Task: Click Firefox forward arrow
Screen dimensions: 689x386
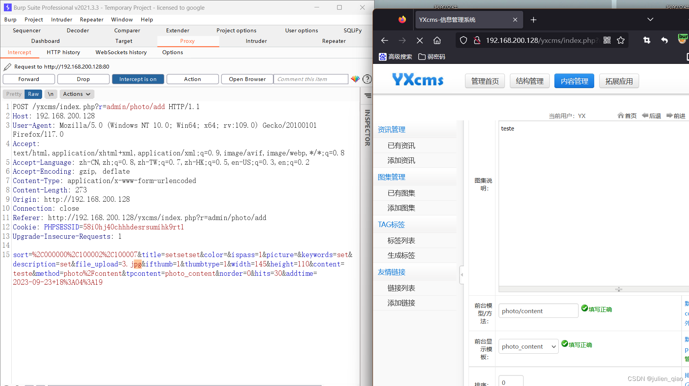Action: pos(402,41)
